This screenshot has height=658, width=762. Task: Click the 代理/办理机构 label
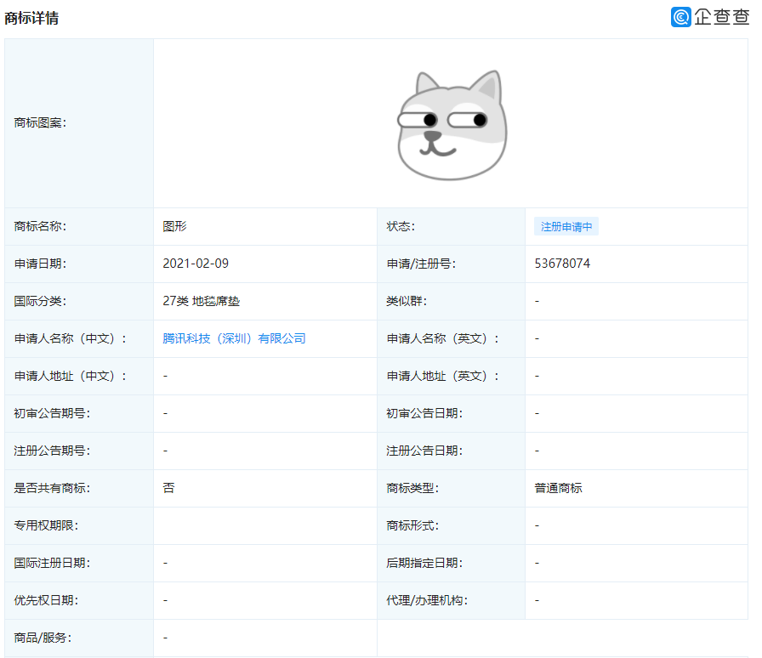click(x=427, y=600)
